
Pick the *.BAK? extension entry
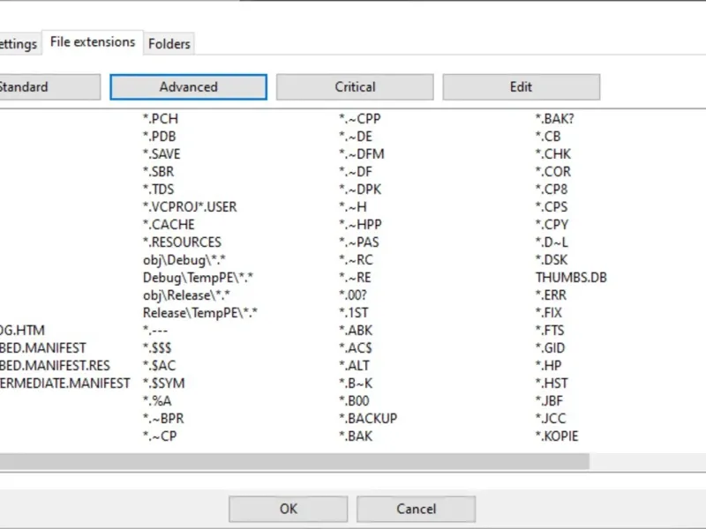tap(554, 118)
